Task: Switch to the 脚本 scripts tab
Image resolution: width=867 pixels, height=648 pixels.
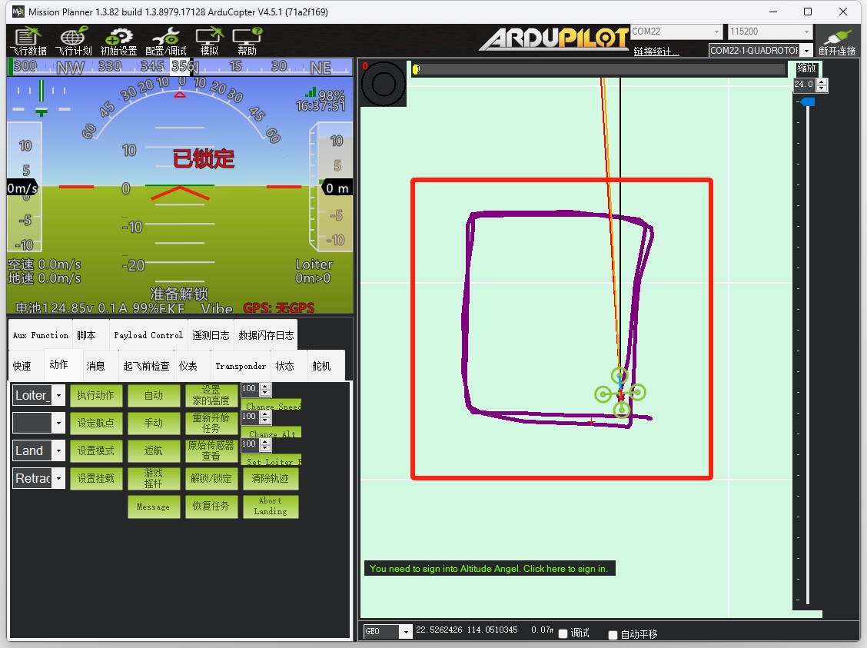Action: click(86, 335)
